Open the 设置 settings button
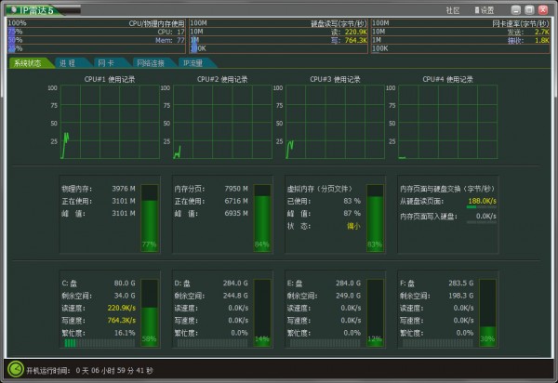The width and height of the screenshot is (558, 383). pyautogui.click(x=483, y=8)
